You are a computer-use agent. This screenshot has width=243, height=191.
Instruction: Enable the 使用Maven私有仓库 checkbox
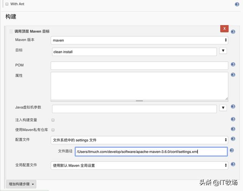(x=53, y=130)
